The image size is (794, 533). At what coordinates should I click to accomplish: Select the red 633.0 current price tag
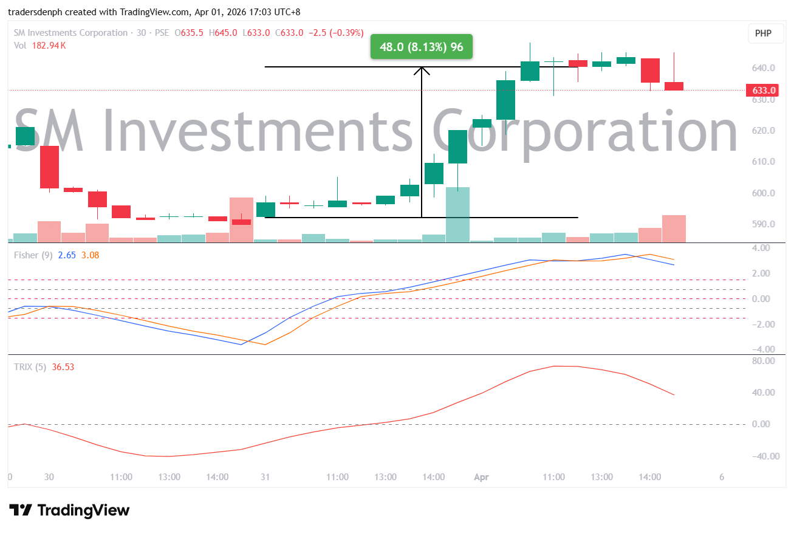point(764,91)
